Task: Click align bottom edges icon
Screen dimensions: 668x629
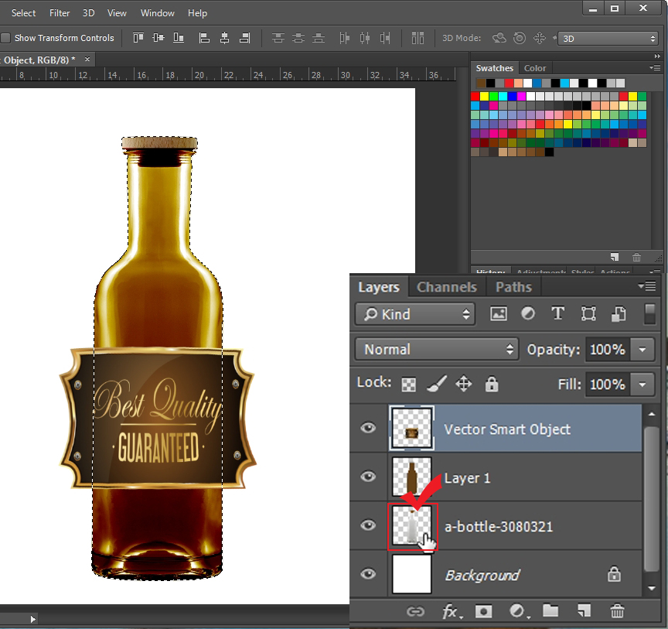Action: tap(179, 38)
